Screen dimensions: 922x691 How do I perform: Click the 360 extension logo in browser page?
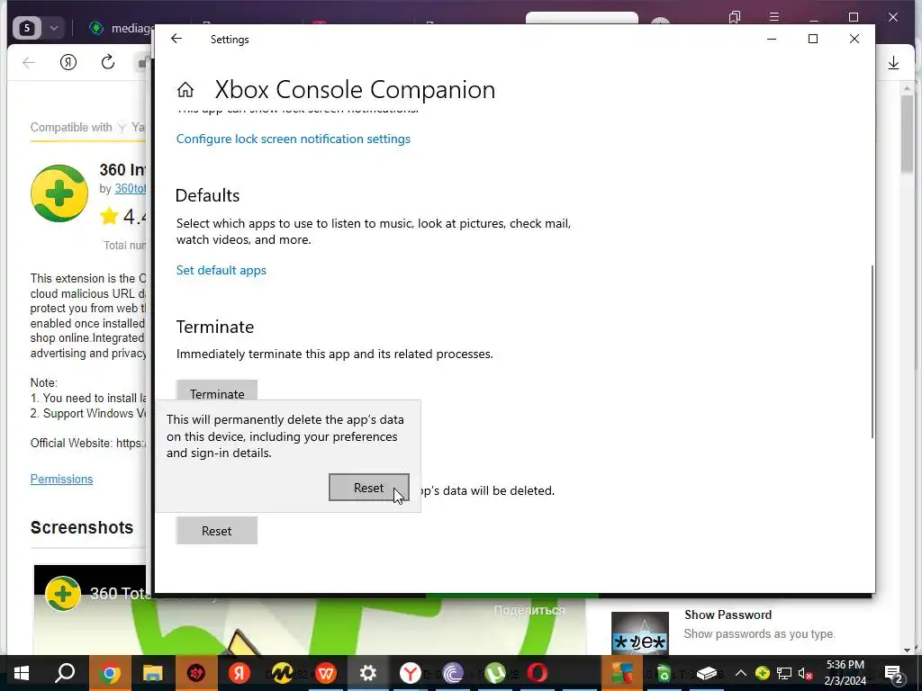tap(59, 193)
